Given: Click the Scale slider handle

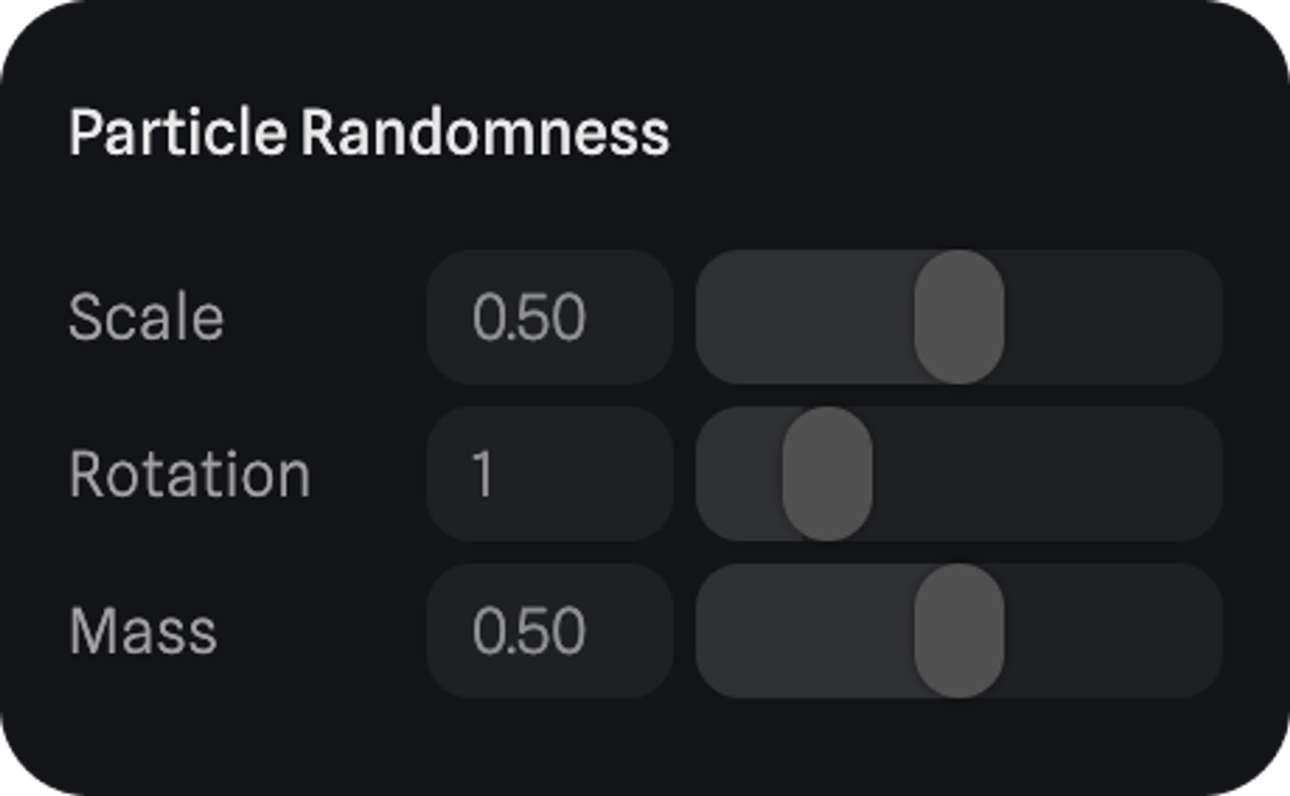Looking at the screenshot, I should [958, 317].
